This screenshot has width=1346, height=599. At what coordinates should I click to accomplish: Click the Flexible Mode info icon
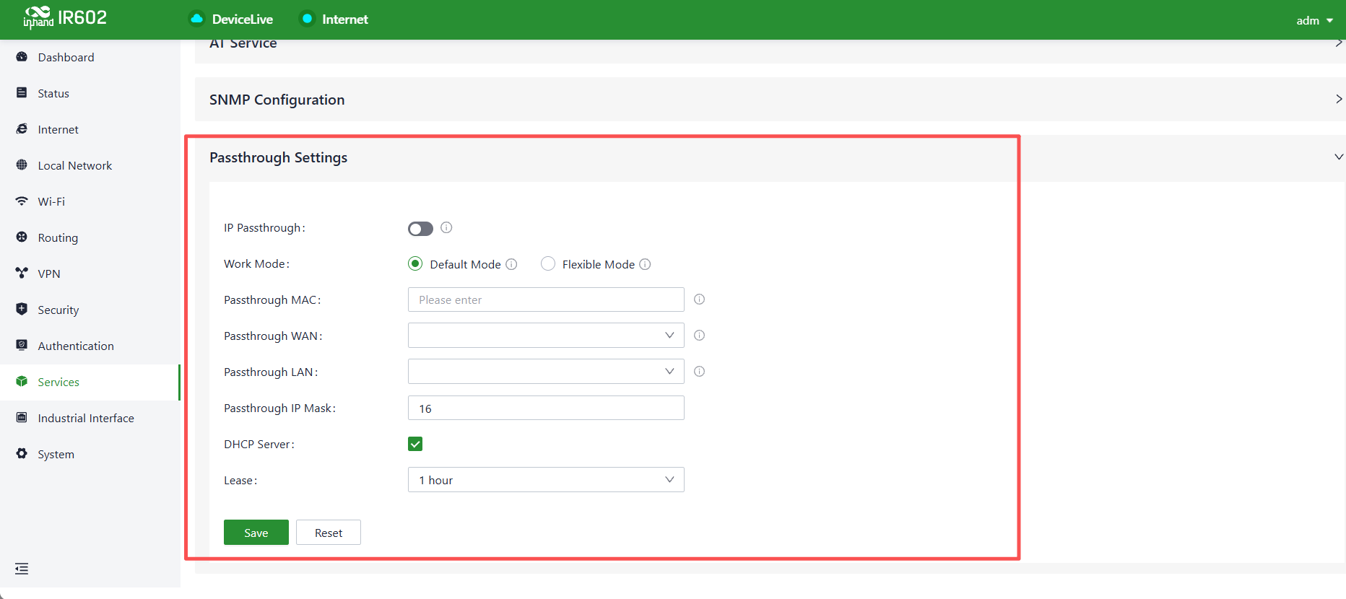(x=645, y=264)
